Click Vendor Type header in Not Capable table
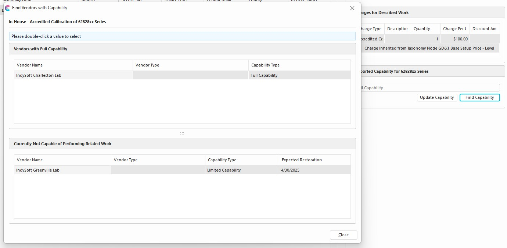Image resolution: width=507 pixels, height=248 pixels. (158, 160)
